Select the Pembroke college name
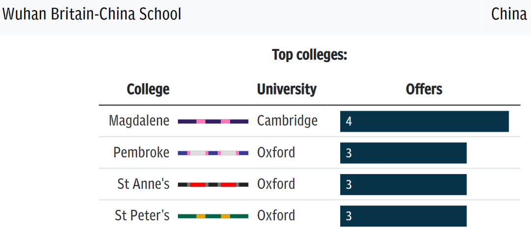The image size is (531, 232). point(141,153)
